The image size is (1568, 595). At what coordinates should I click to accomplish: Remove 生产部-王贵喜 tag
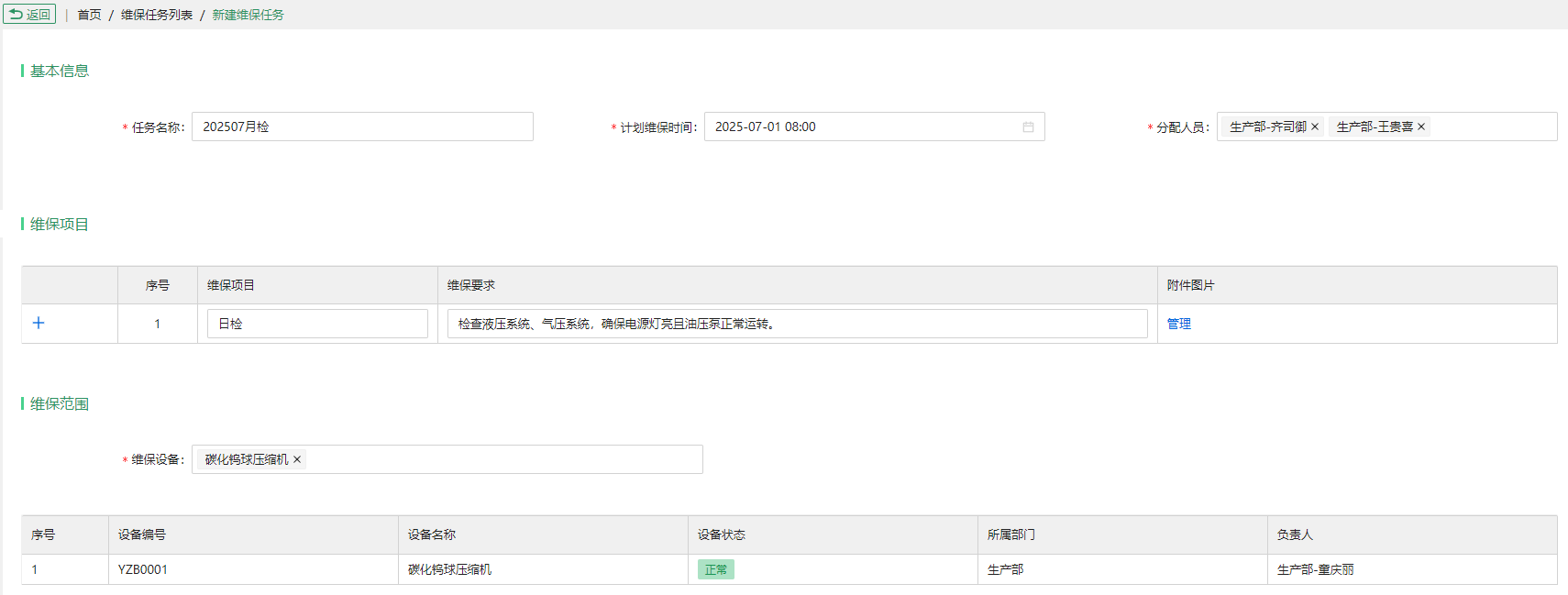1421,127
